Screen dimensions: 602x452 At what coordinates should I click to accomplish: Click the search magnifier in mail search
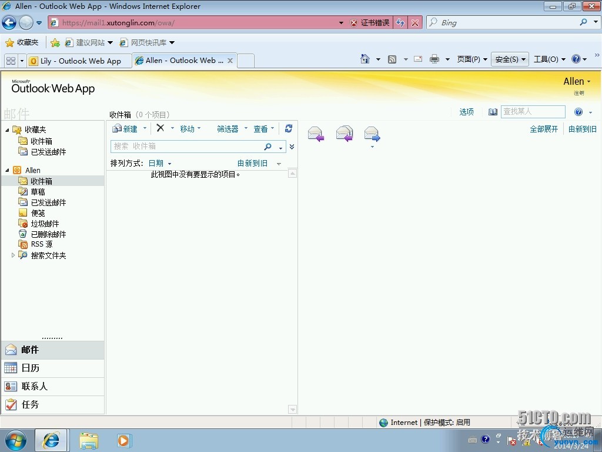point(268,147)
